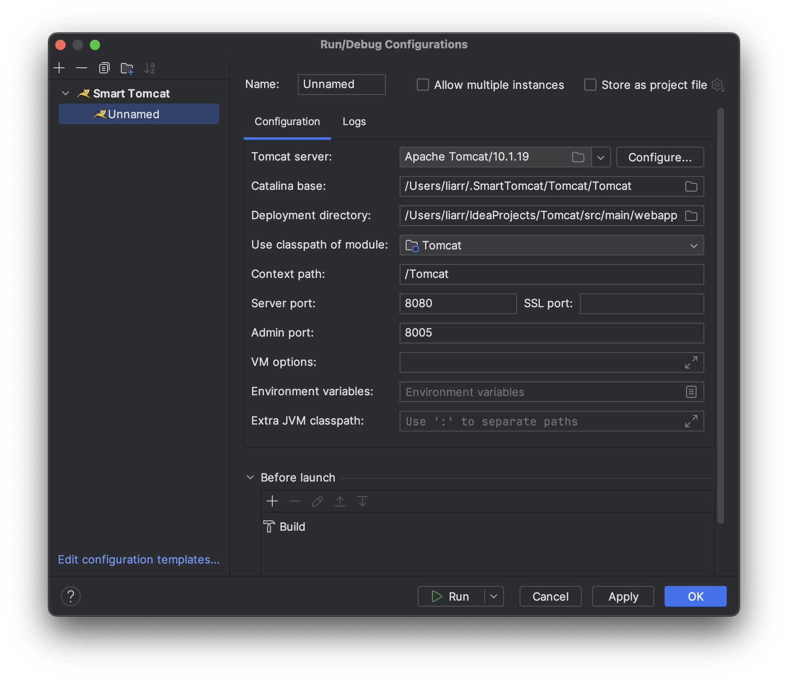
Task: Open the Run button dropdown arrow
Action: coord(494,596)
